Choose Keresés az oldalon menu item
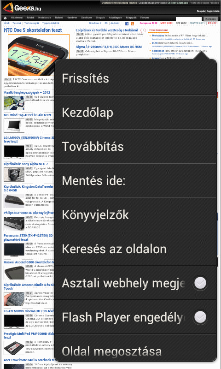This screenshot has height=369, width=221. click(135, 249)
